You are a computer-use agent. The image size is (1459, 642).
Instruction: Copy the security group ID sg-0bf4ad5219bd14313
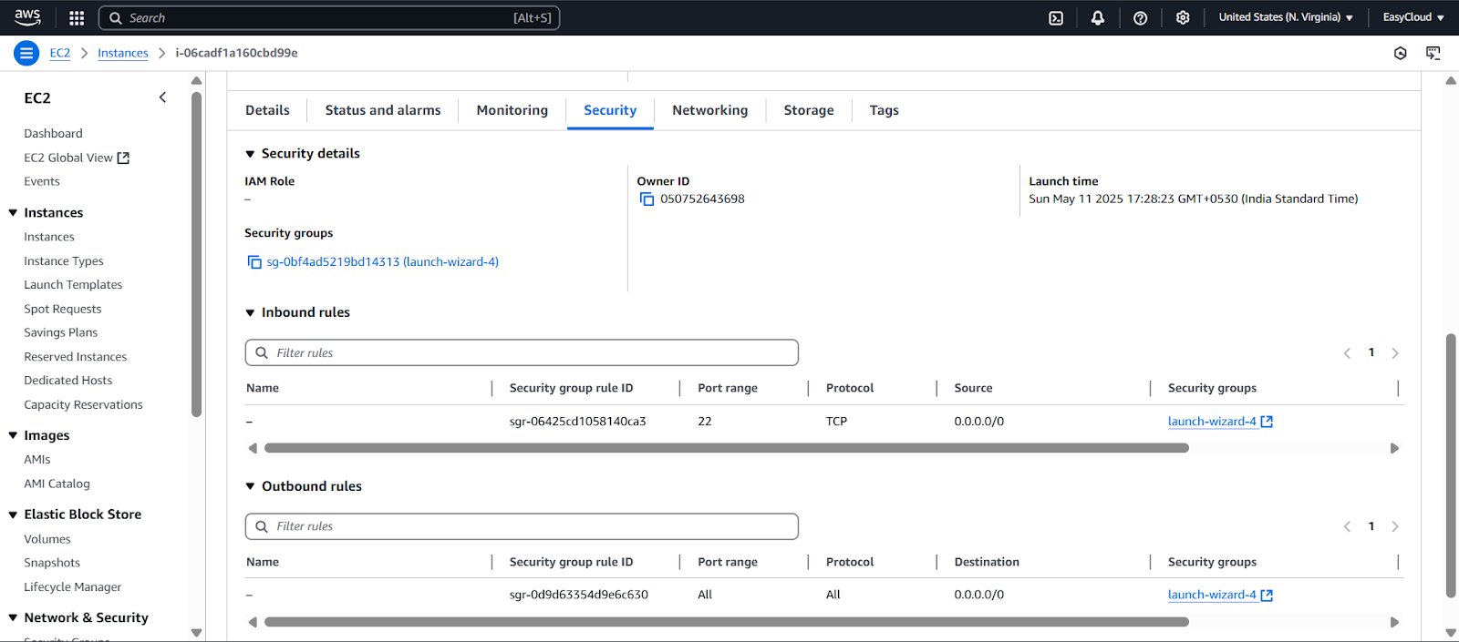254,262
